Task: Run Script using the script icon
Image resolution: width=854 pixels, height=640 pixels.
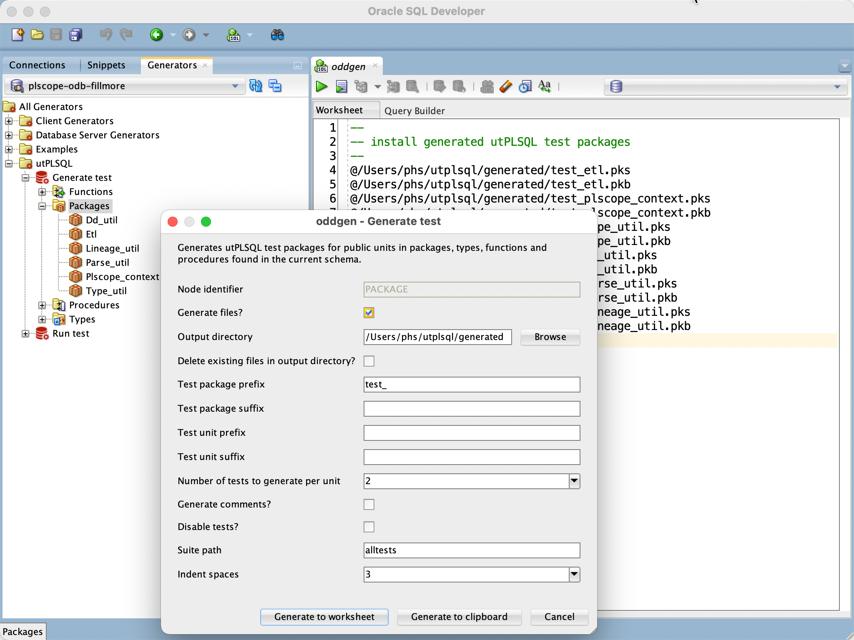Action: (x=341, y=86)
